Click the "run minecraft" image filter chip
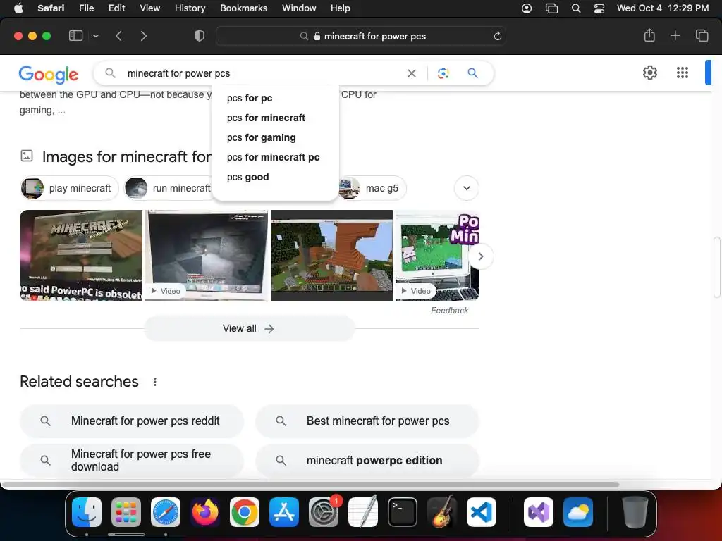 click(169, 188)
